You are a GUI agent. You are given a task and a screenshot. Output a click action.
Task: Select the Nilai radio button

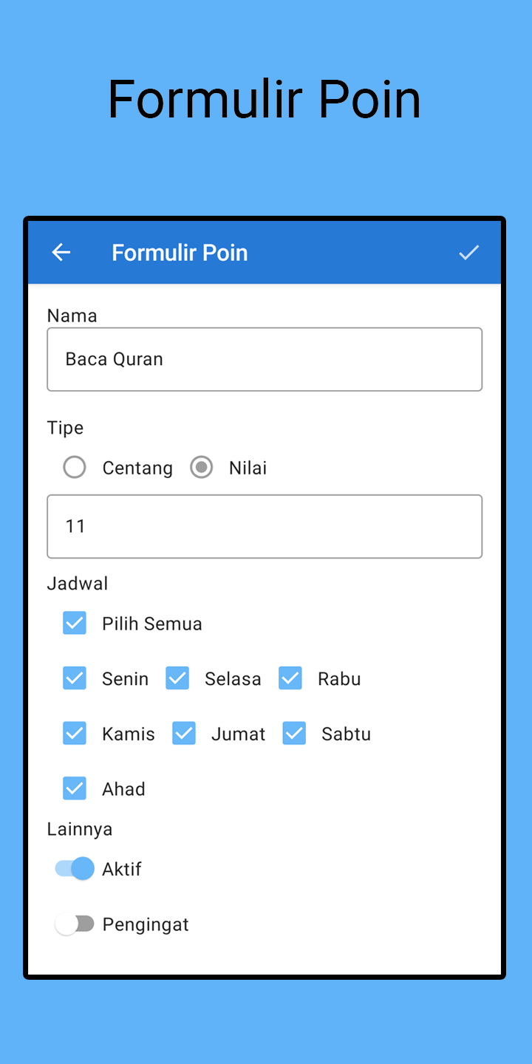pos(202,468)
